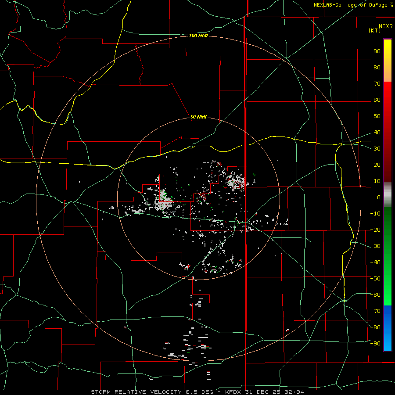Click the 70 value on the scale
395x395 pixels.
coord(377,84)
